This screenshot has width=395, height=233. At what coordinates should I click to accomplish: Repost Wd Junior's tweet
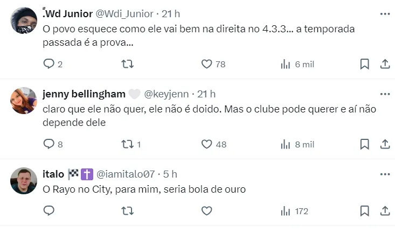(x=128, y=64)
